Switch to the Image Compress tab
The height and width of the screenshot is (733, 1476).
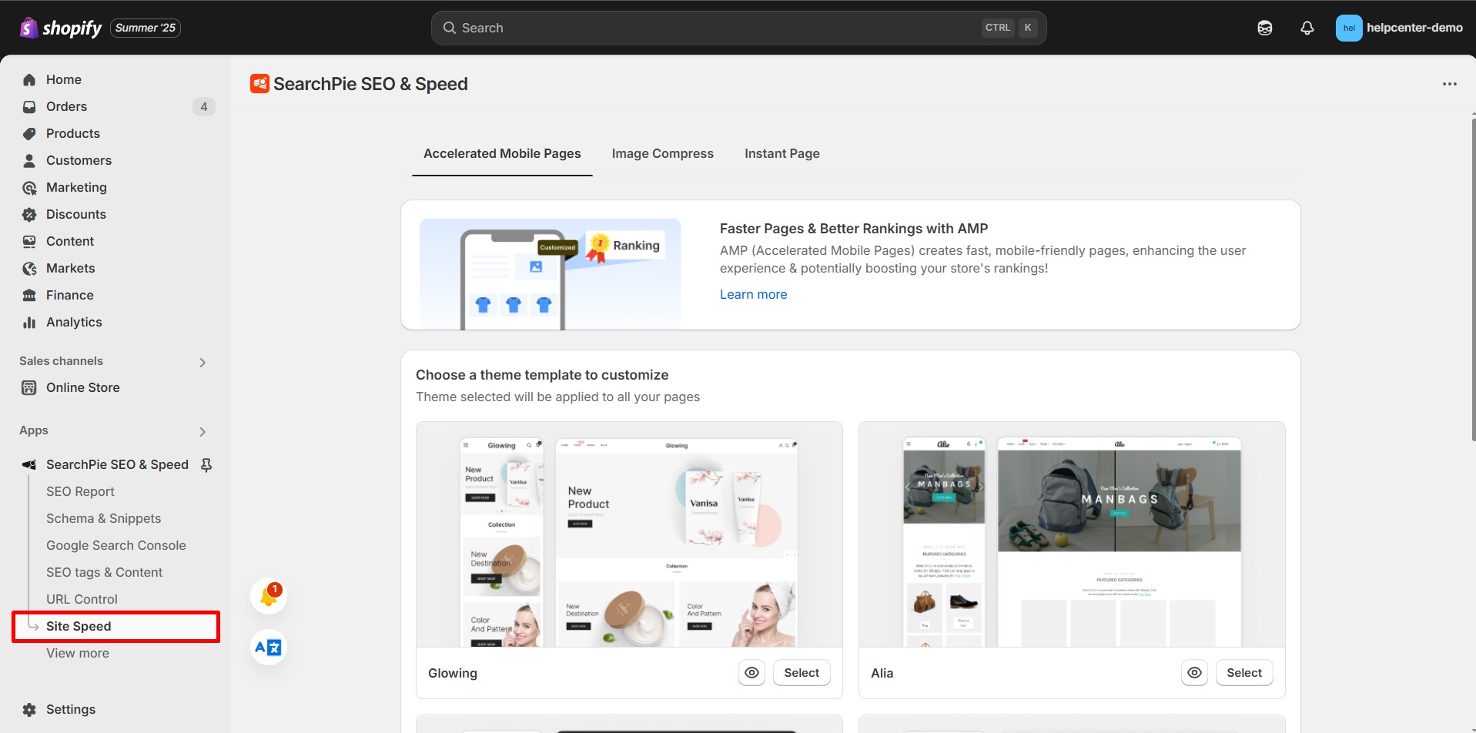[x=662, y=153]
